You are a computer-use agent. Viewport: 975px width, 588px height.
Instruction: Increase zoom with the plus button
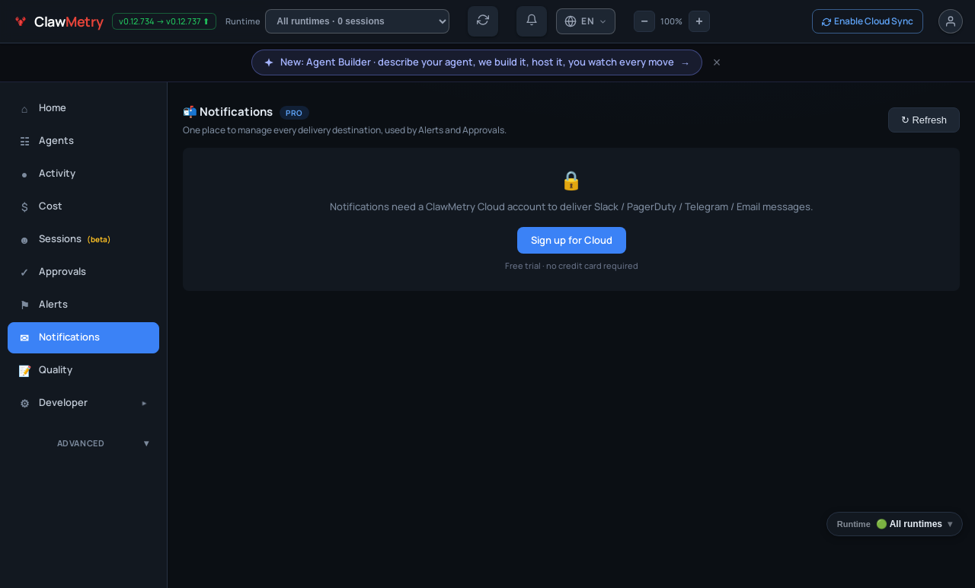699,21
